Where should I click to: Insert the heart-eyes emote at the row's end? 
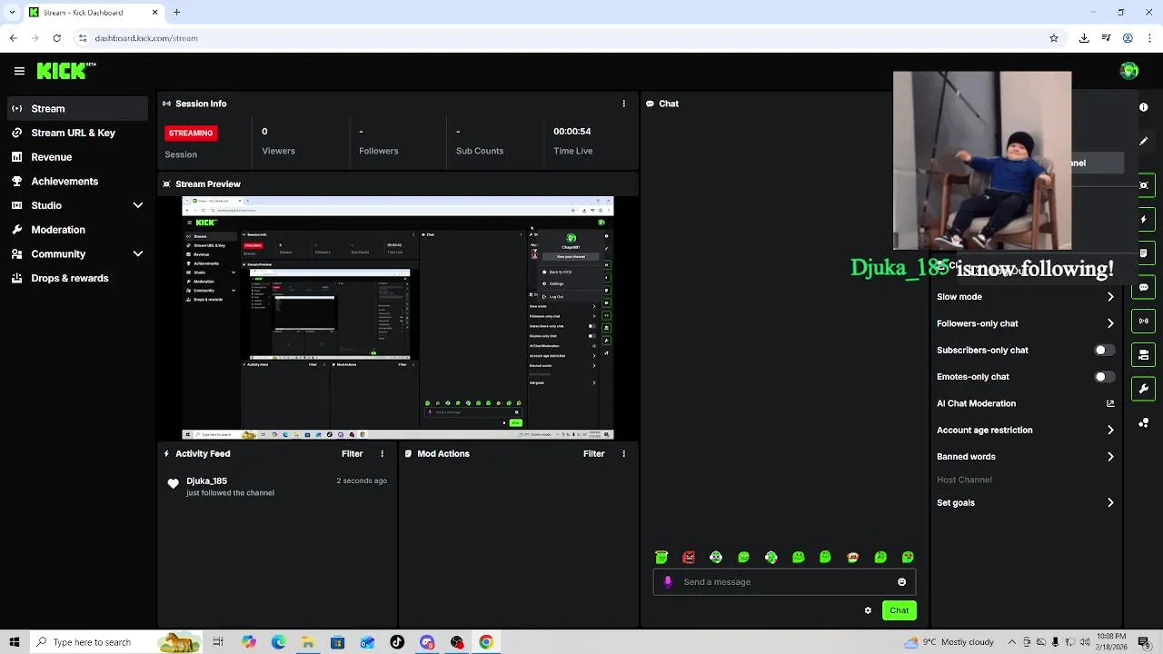[x=908, y=557]
